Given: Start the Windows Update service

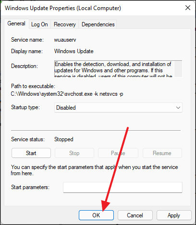Looking at the screenshot, I should pos(31,153).
